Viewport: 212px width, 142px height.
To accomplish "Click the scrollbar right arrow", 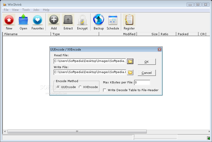I will [209, 131].
